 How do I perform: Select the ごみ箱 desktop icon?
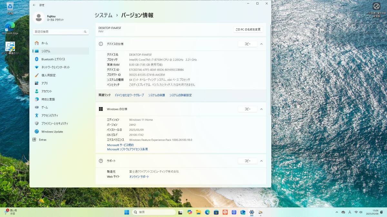pos(10,8)
